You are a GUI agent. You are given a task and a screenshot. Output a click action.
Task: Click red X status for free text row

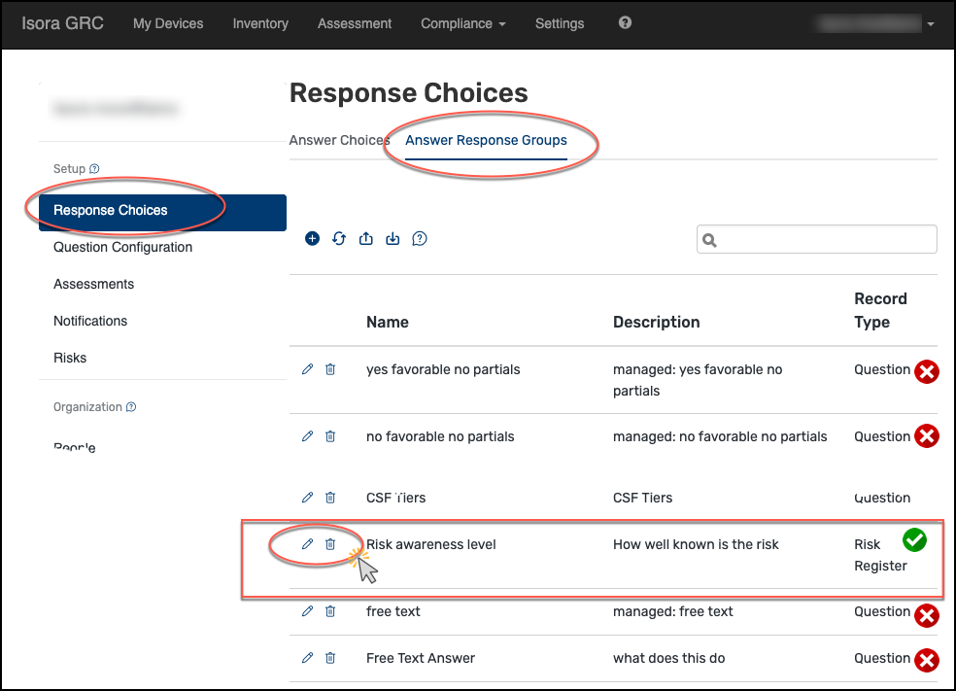(x=927, y=615)
